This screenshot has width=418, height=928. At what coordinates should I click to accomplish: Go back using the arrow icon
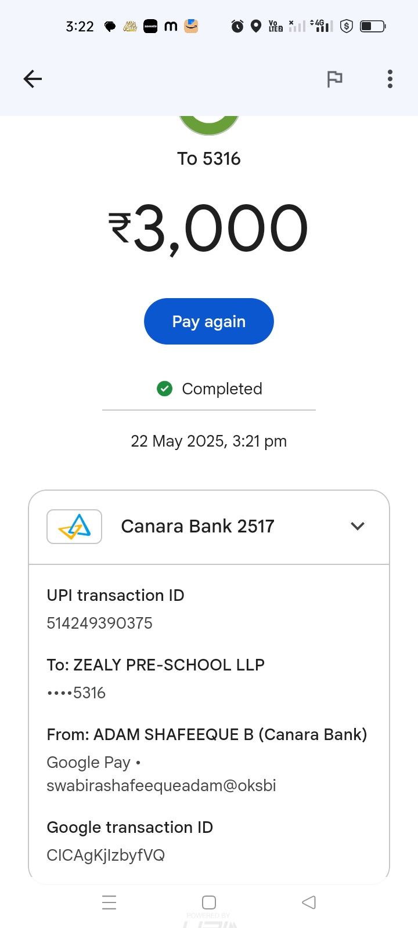[x=33, y=79]
